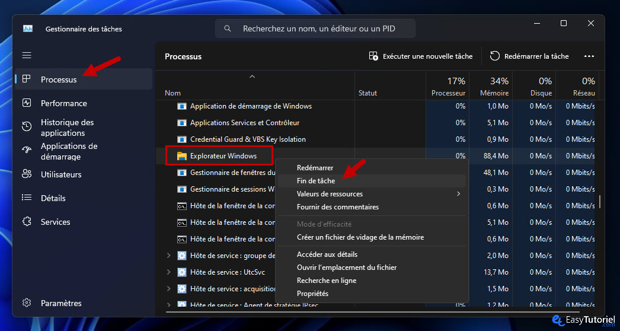This screenshot has width=620, height=331.
Task: Click the 48,1 Mo memory cell
Action: click(491, 173)
